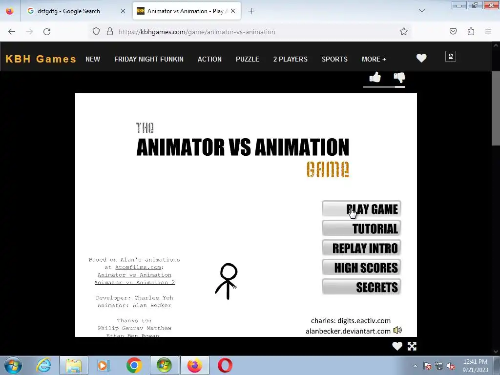500x375 pixels.
Task: Click the network tray icon
Action: tap(439, 366)
